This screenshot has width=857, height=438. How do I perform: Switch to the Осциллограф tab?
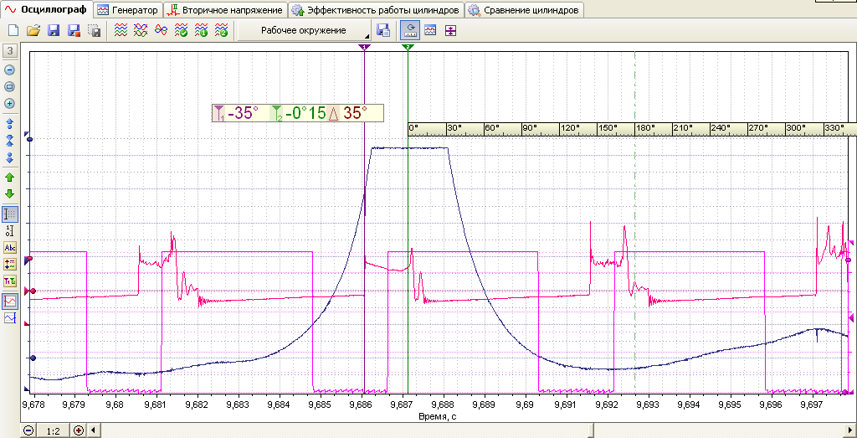[47, 10]
